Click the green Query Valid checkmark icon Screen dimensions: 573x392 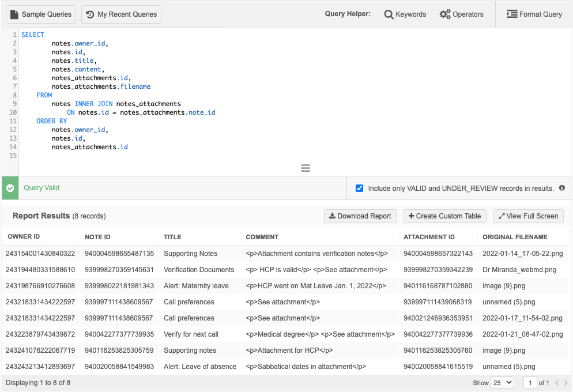(x=10, y=188)
